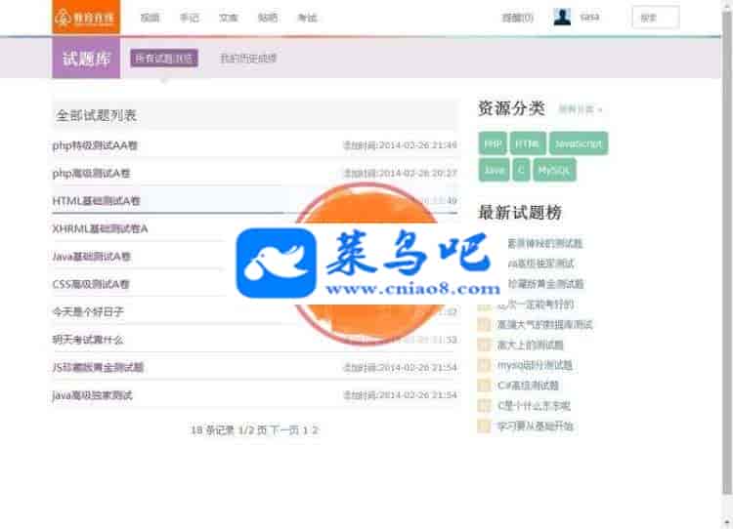Click the php特级测试AA卷 timestamp text
Image resolution: width=733 pixels, height=529 pixels.
pyautogui.click(x=400, y=145)
